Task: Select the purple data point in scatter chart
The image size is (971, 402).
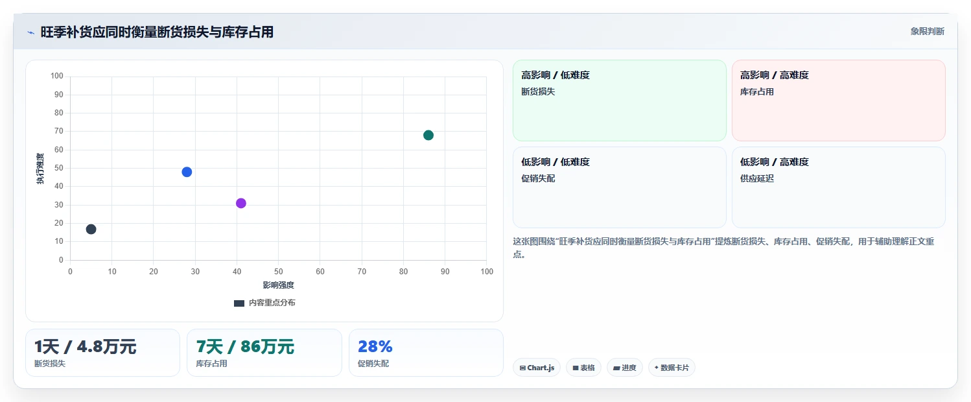Action: pos(241,203)
